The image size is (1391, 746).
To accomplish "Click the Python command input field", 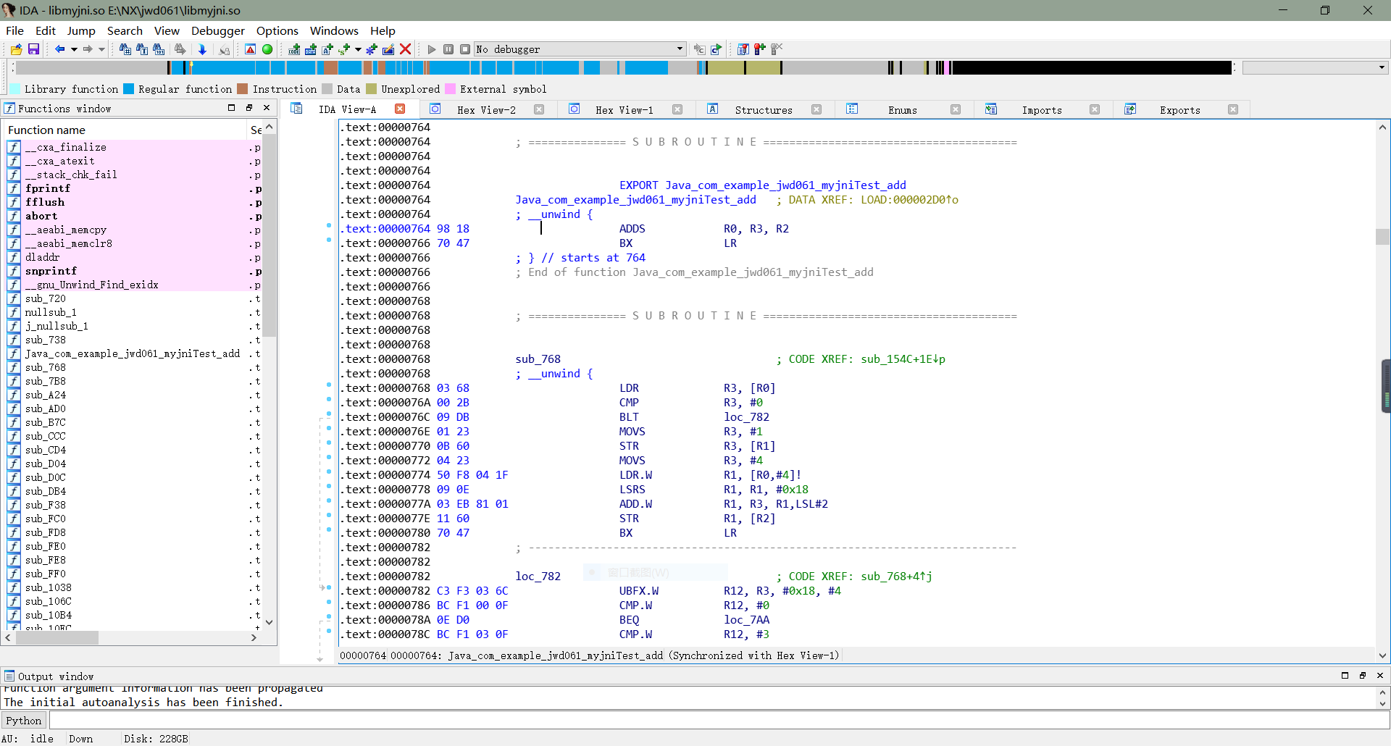I will coord(719,720).
